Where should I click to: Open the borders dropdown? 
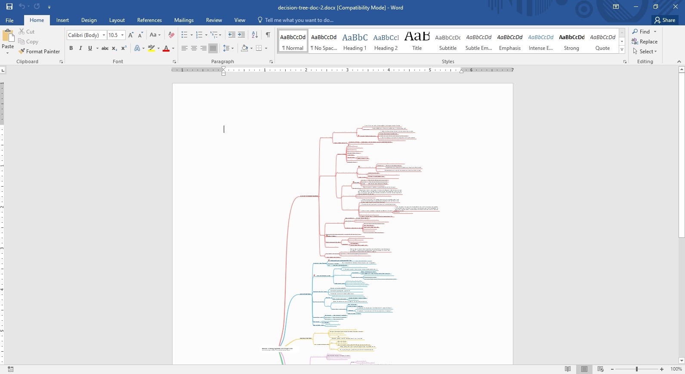point(266,48)
